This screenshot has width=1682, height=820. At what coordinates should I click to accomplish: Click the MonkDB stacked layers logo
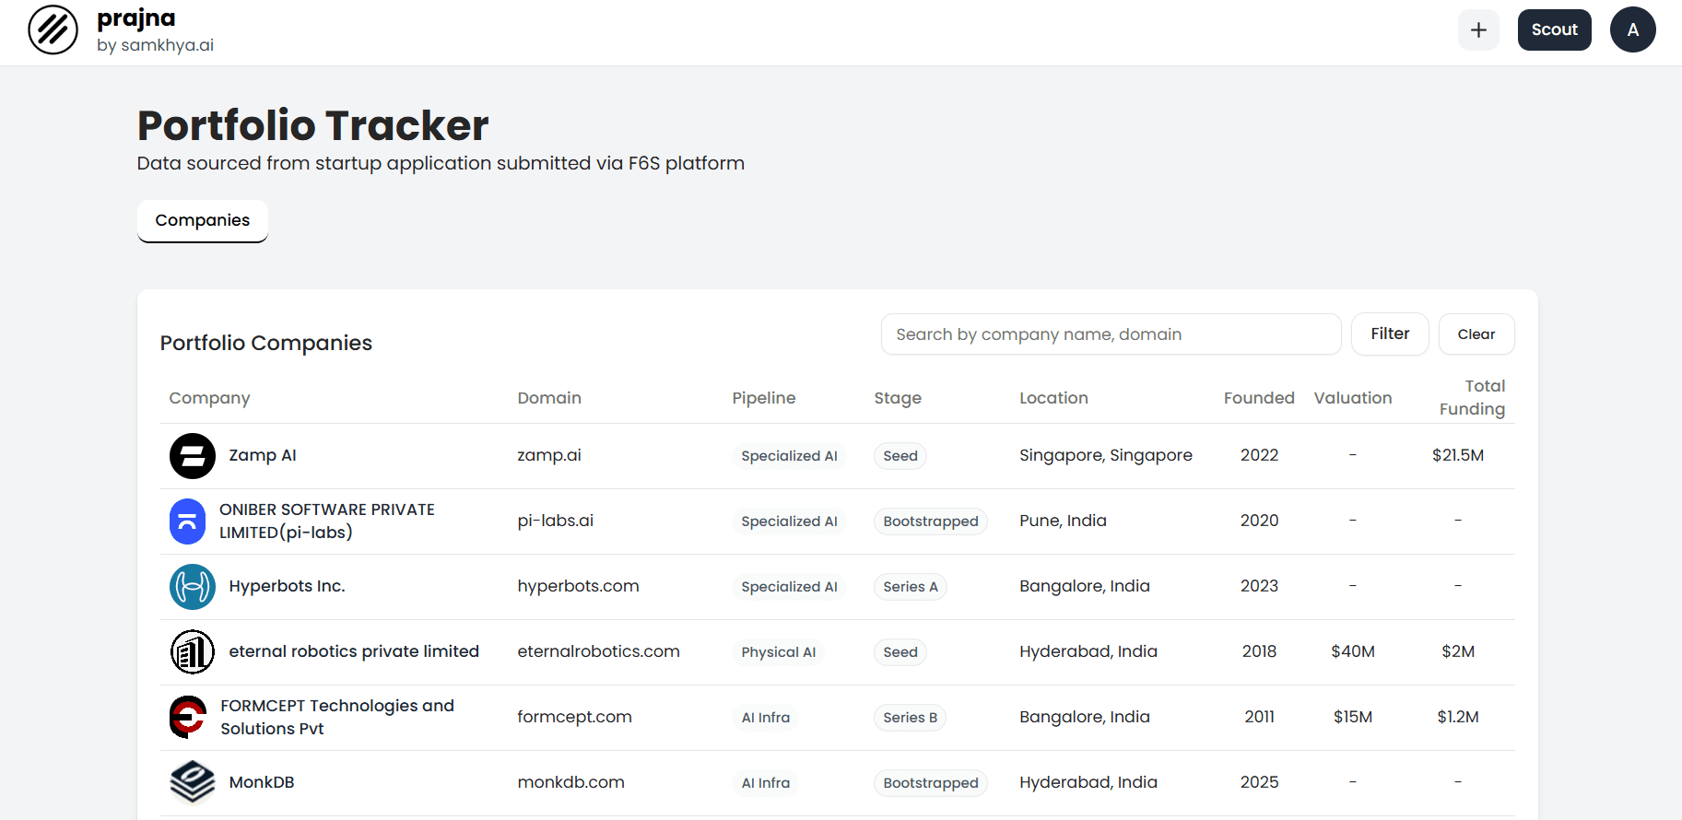coord(192,782)
